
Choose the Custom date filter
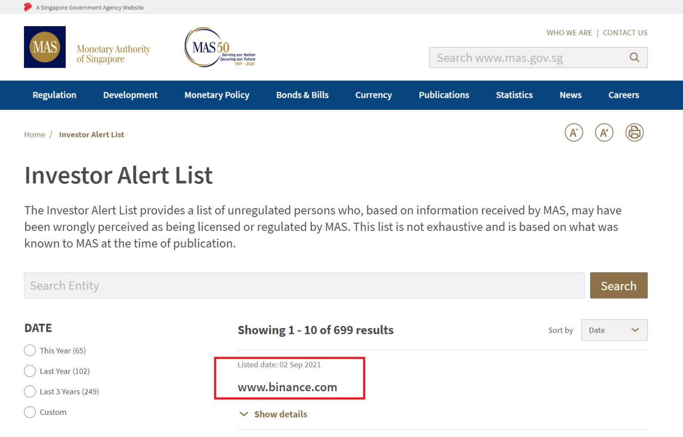tap(30, 412)
